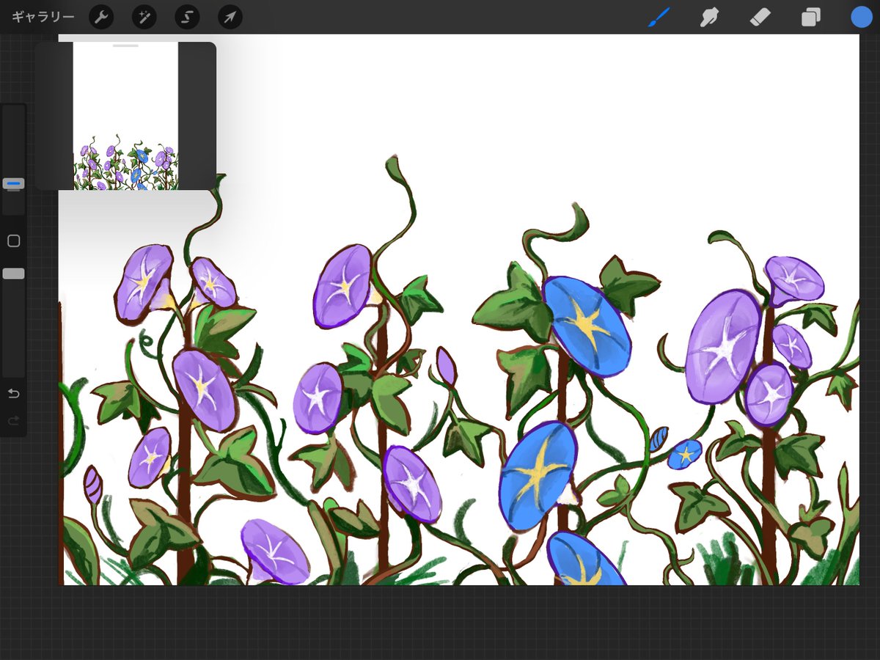The height and width of the screenshot is (660, 880).
Task: Select the Selection tool
Action: (x=187, y=17)
